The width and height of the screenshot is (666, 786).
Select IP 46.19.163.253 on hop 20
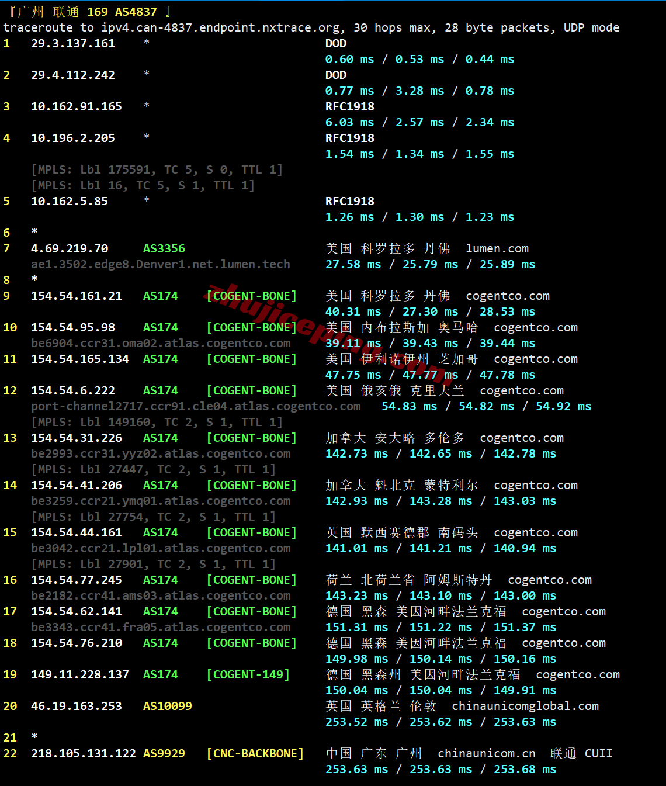pyautogui.click(x=77, y=706)
